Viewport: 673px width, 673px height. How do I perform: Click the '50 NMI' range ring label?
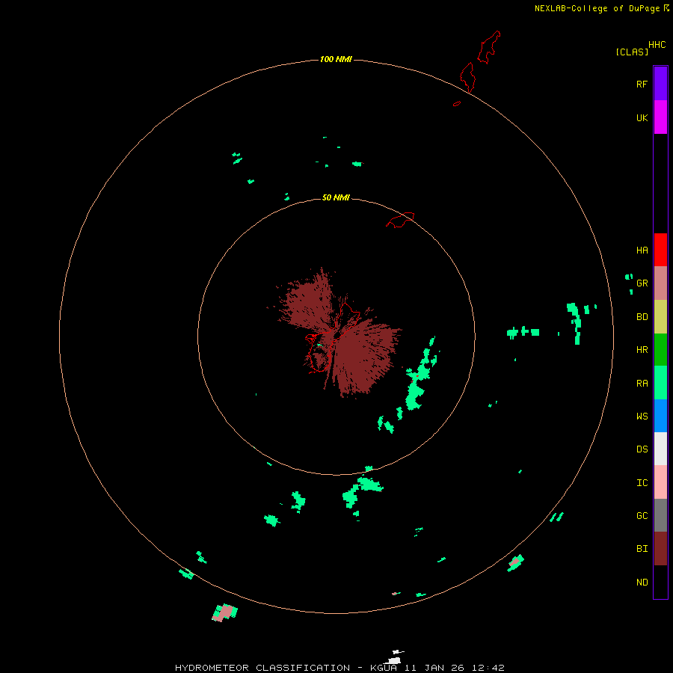coord(336,197)
